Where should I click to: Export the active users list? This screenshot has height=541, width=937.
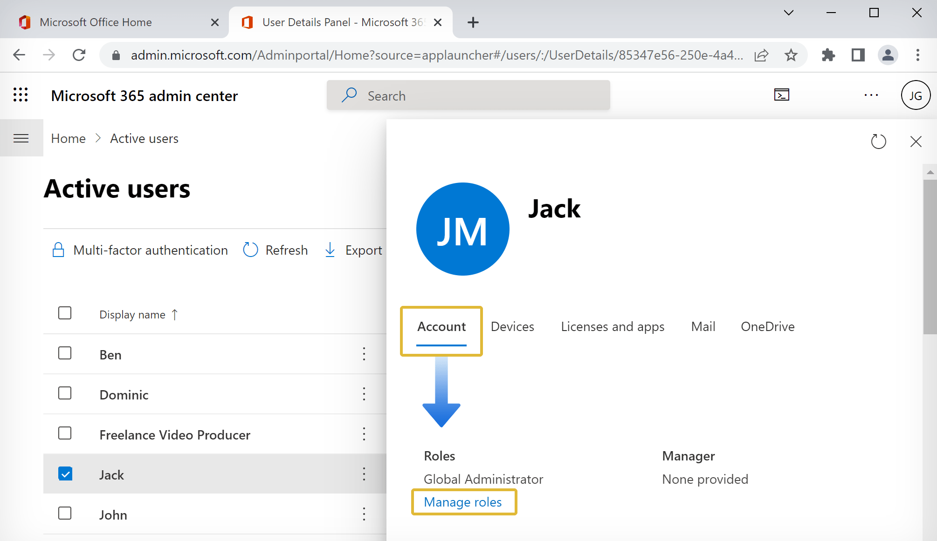353,250
